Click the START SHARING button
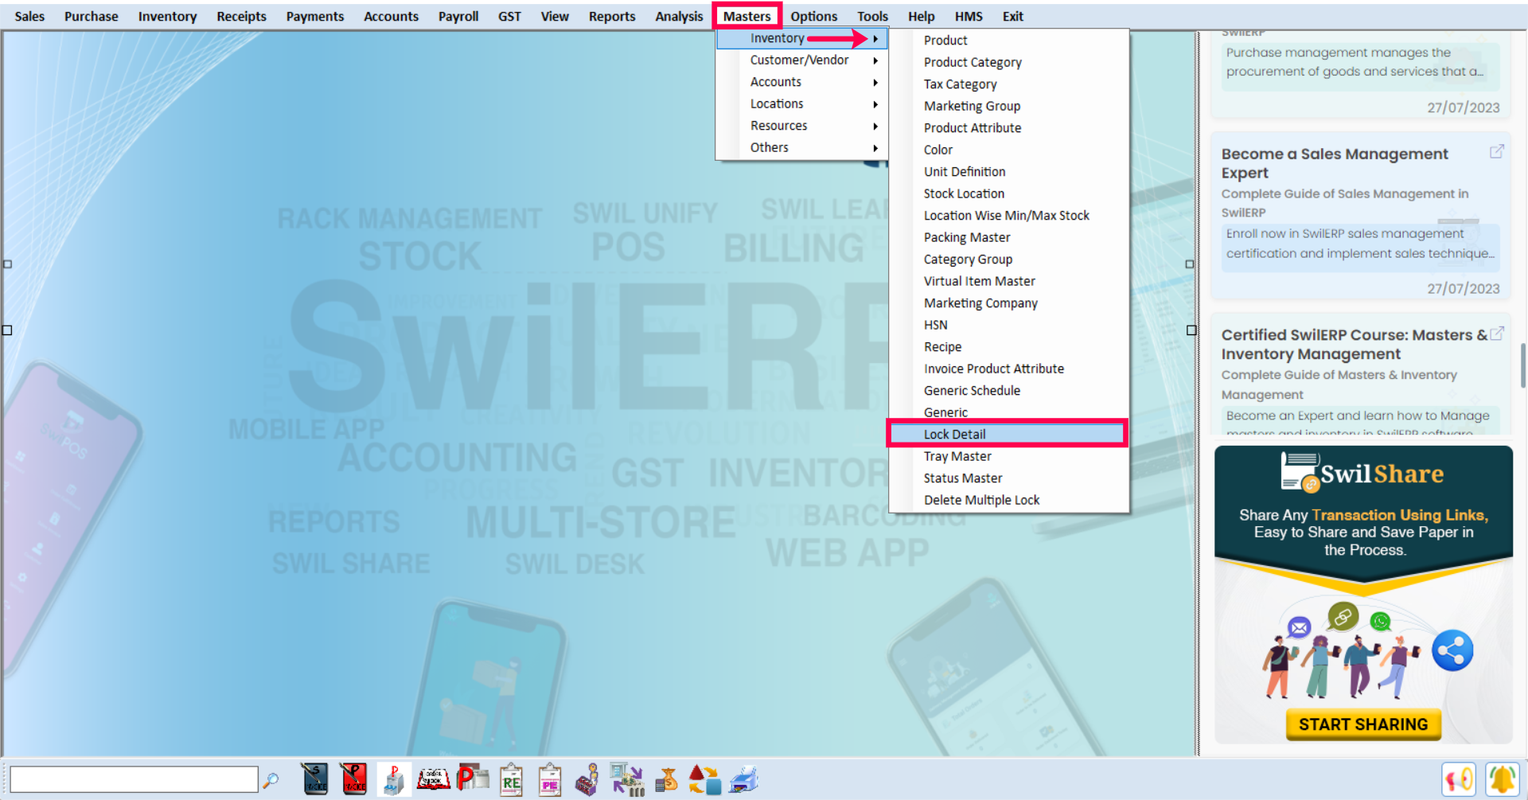The height and width of the screenshot is (800, 1528). (x=1363, y=724)
